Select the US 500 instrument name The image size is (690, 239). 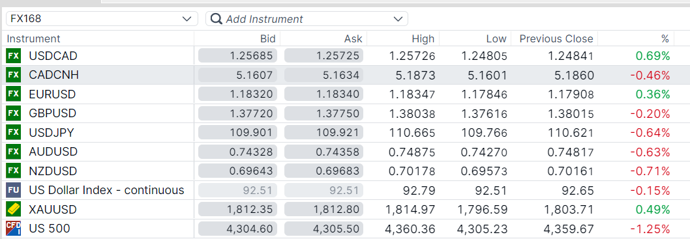pyautogui.click(x=50, y=229)
